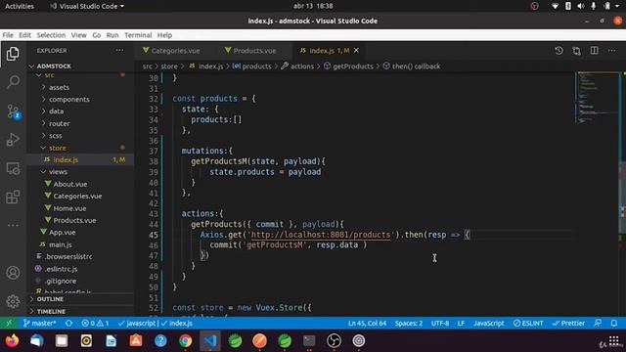
Task: Open the Terminal menu
Action: (x=138, y=35)
